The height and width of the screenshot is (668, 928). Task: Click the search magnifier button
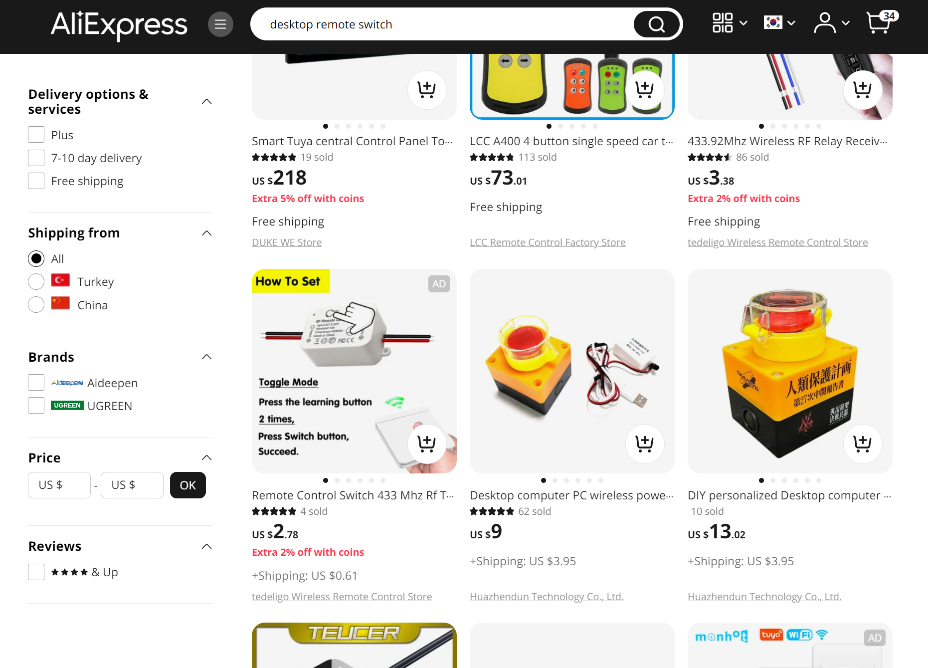pos(656,24)
